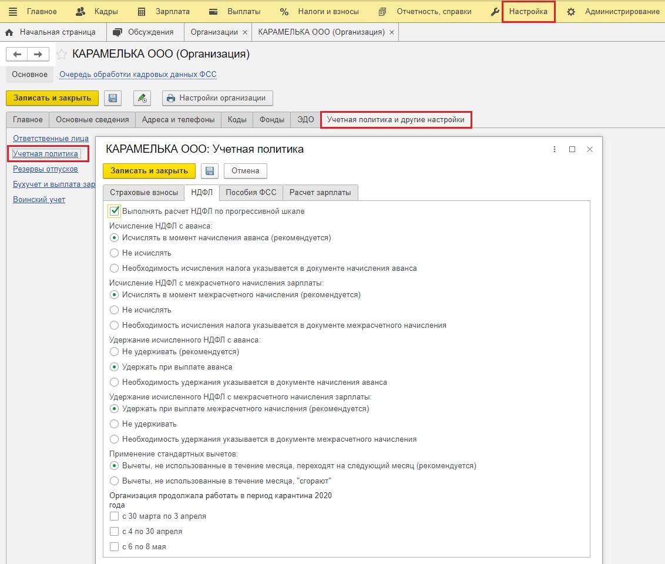Select Не удерживать under межрасчетного начисления
The width and height of the screenshot is (665, 564).
coord(114,424)
